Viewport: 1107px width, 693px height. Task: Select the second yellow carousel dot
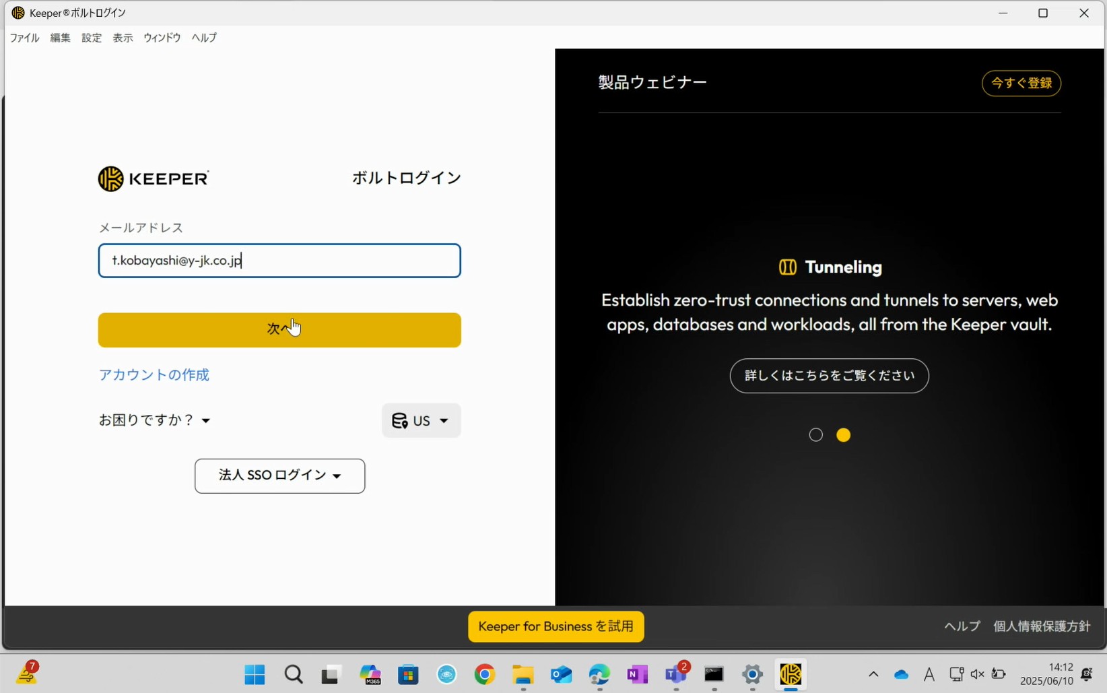pyautogui.click(x=843, y=435)
